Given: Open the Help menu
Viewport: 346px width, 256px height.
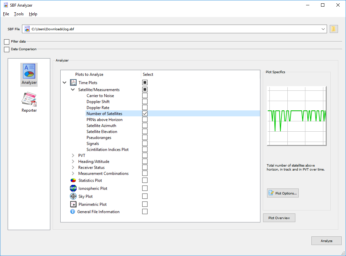Looking at the screenshot, I should 33,14.
